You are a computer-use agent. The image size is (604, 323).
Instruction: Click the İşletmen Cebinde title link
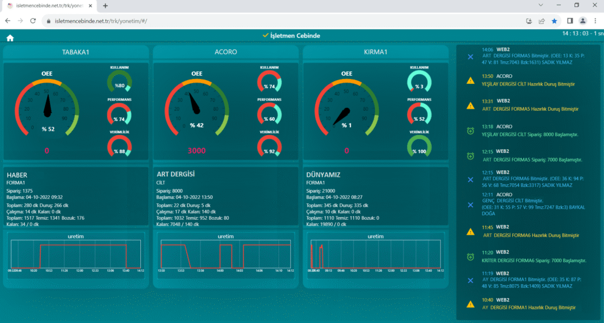[x=295, y=36]
